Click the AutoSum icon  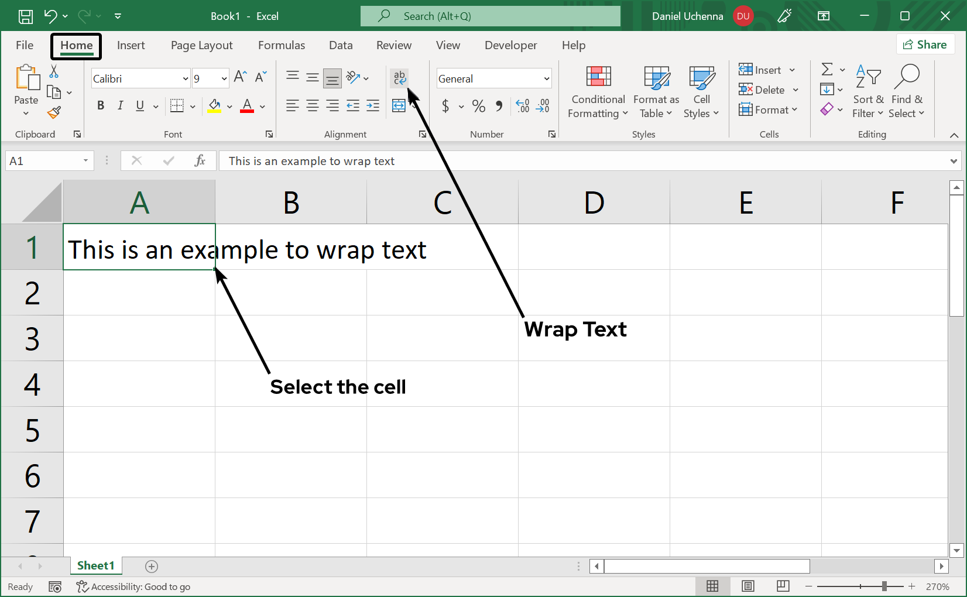827,70
